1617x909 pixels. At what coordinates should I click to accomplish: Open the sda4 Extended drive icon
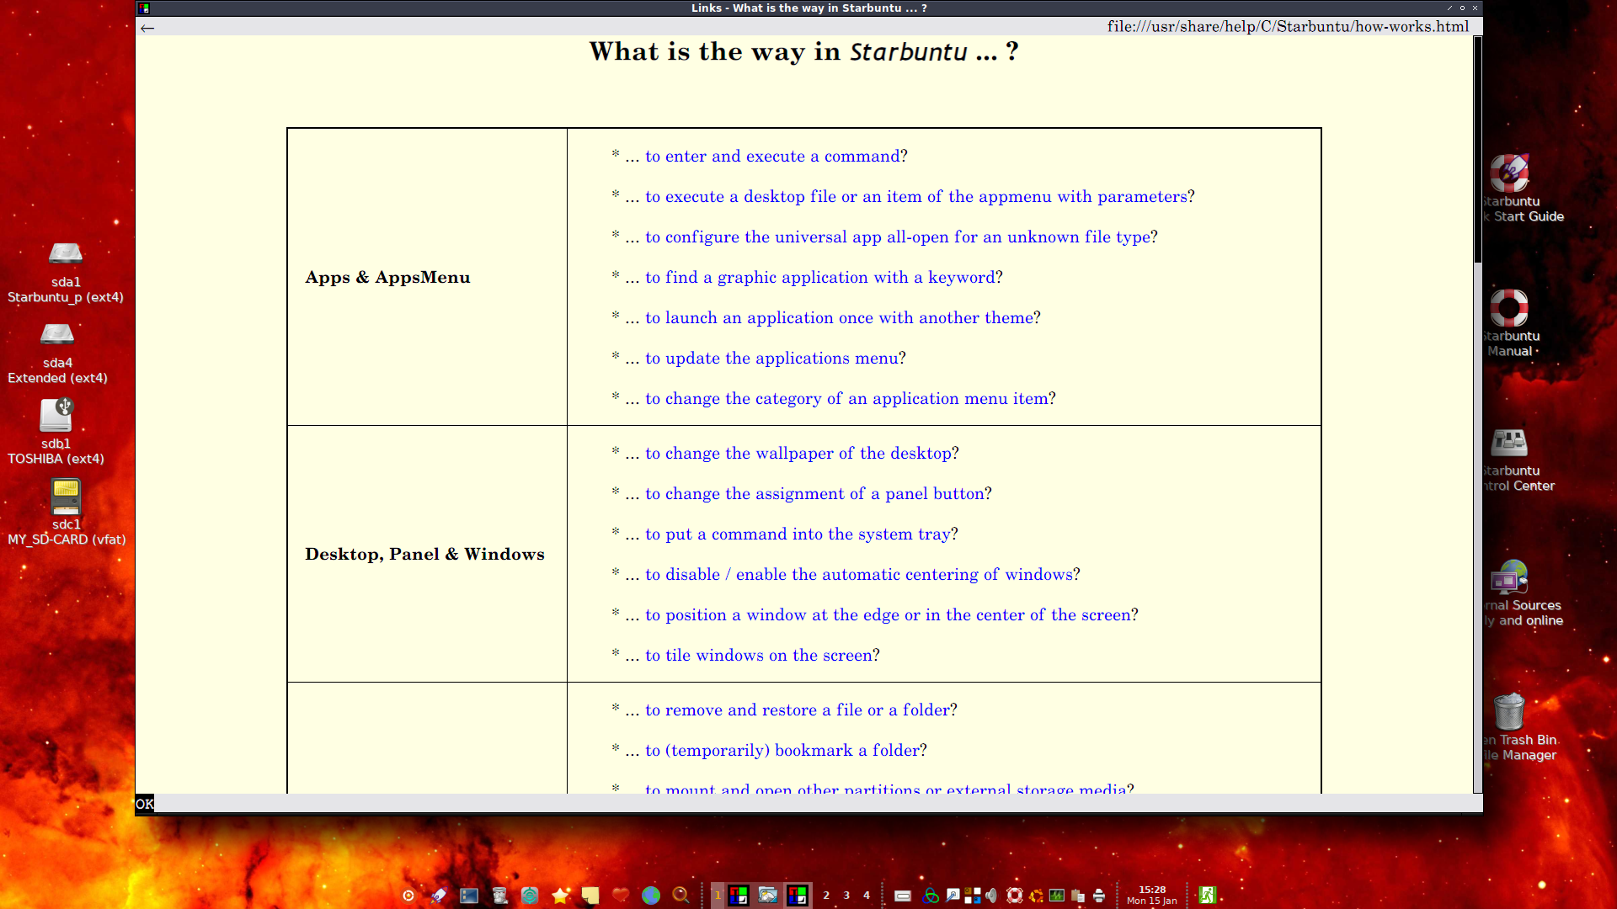coord(57,334)
